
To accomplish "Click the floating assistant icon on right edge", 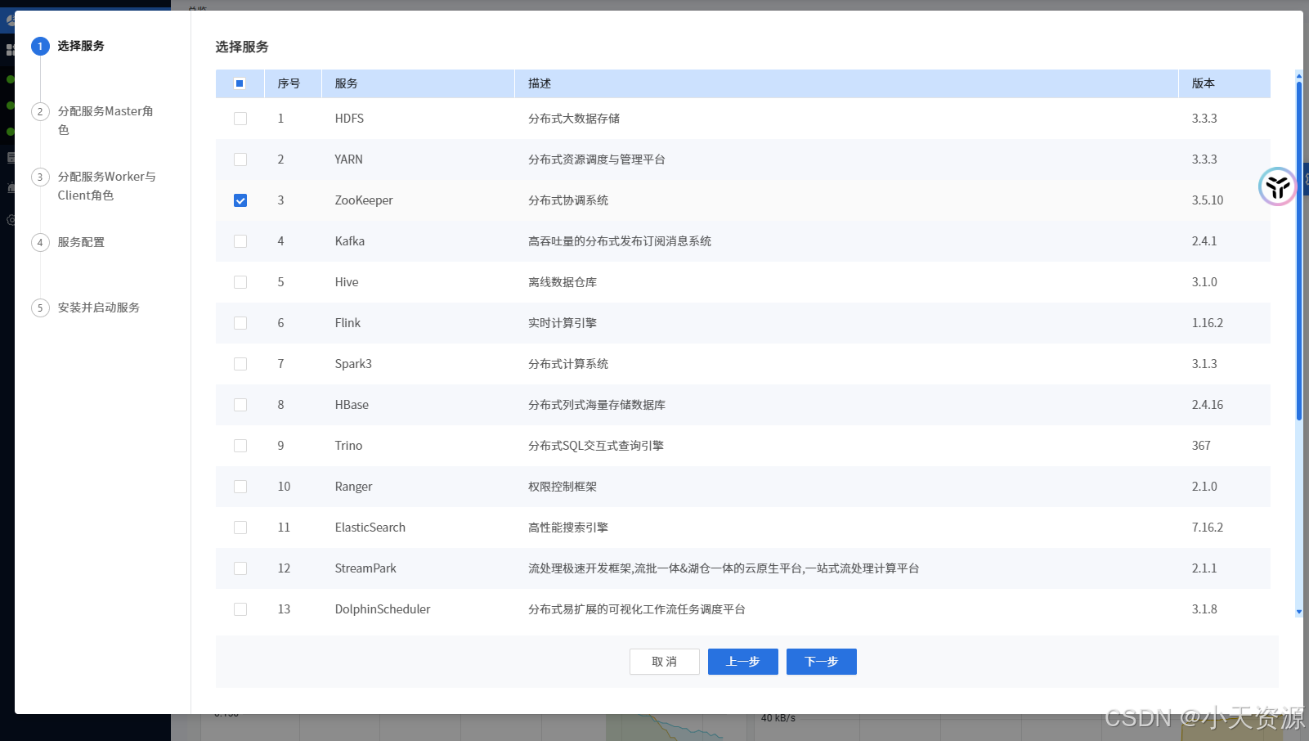I will 1277,187.
